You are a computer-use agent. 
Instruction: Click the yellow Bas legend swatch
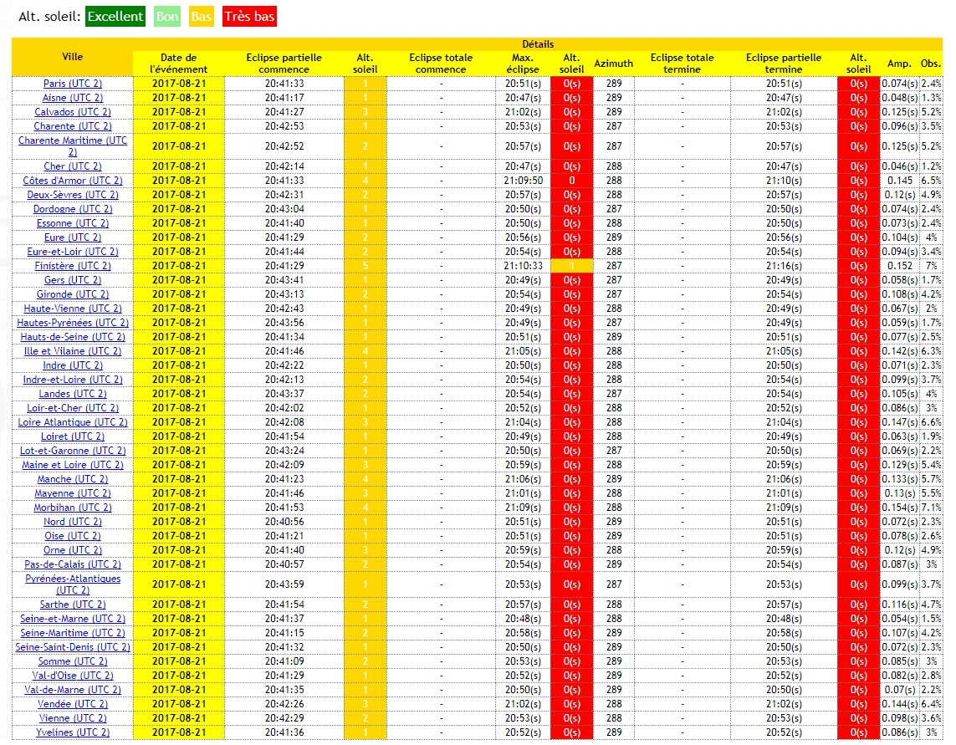(x=201, y=17)
